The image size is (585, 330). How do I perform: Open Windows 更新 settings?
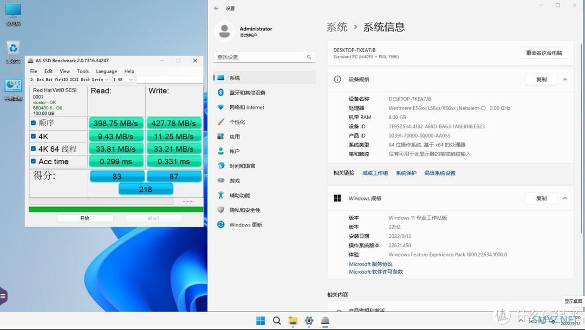click(x=265, y=225)
